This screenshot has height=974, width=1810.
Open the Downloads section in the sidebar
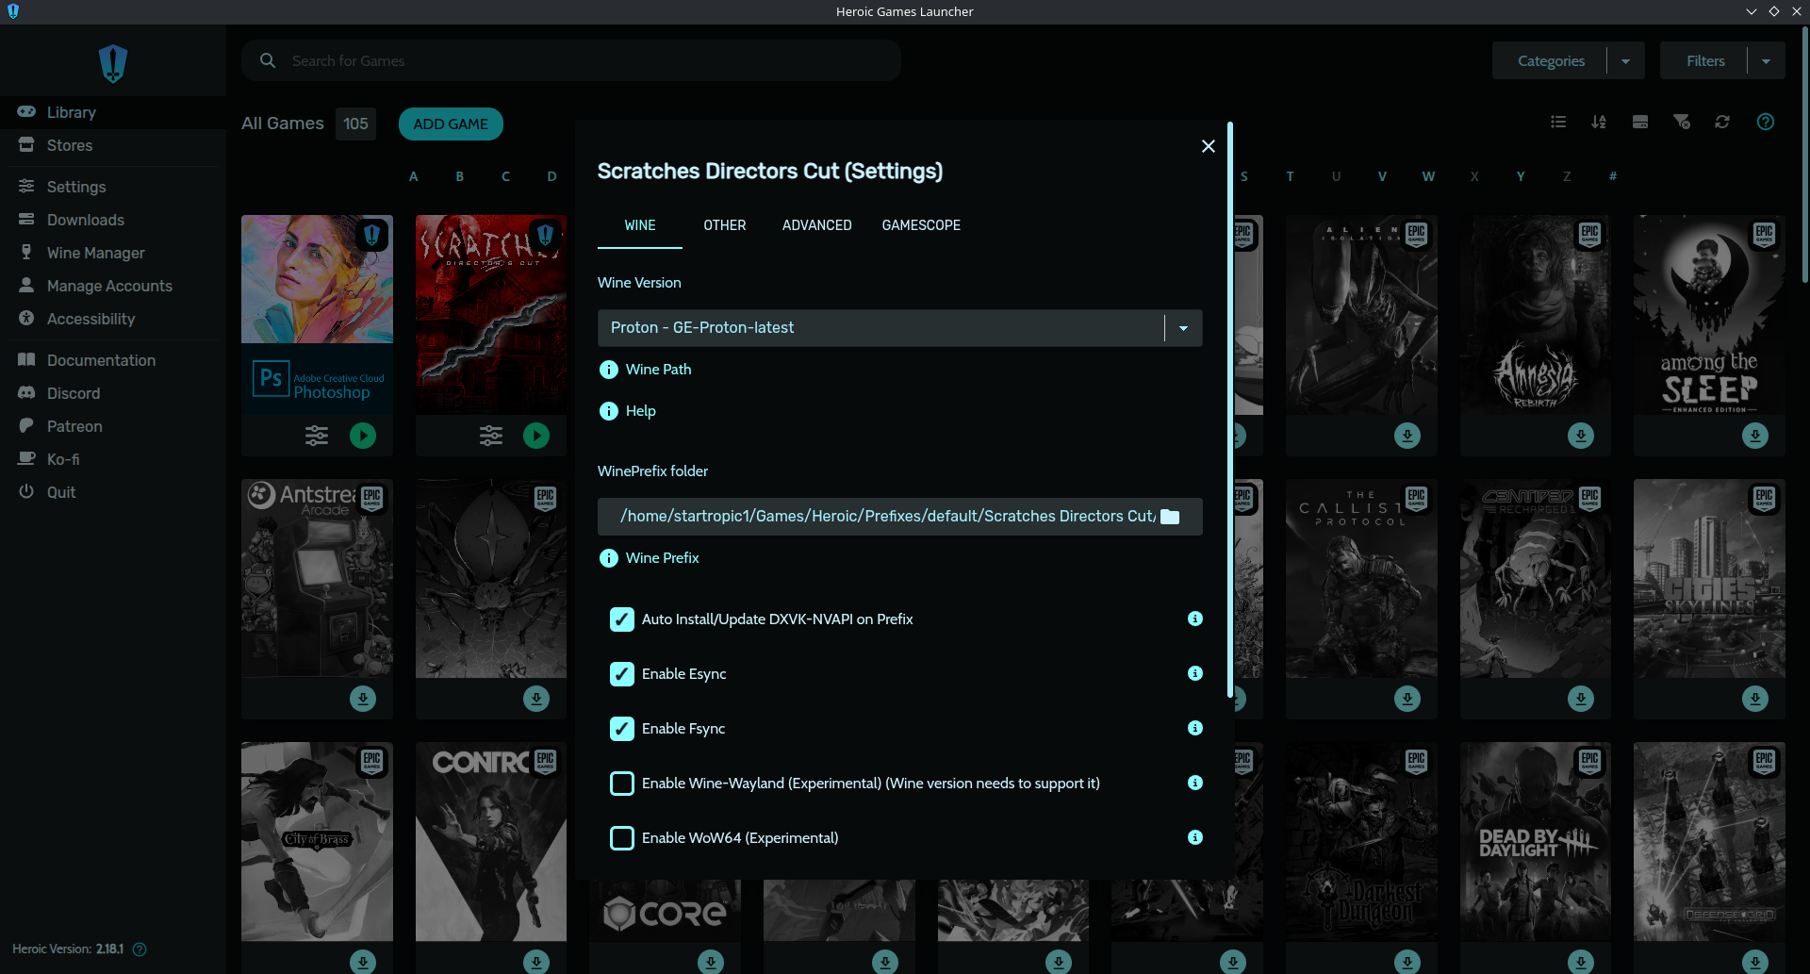pos(86,220)
